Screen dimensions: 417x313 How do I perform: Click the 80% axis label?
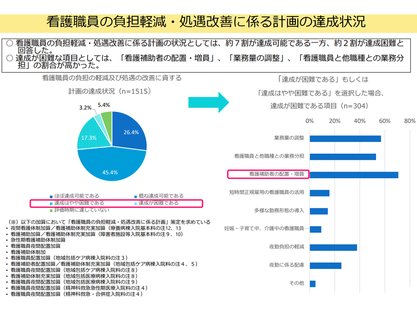410,121
